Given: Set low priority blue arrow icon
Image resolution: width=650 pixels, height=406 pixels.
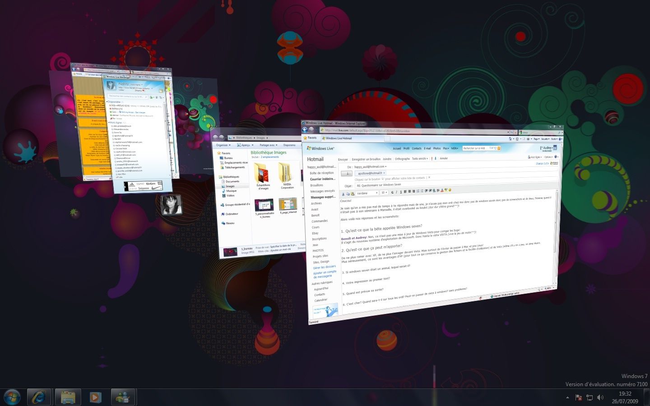Looking at the screenshot, I should point(436,159).
